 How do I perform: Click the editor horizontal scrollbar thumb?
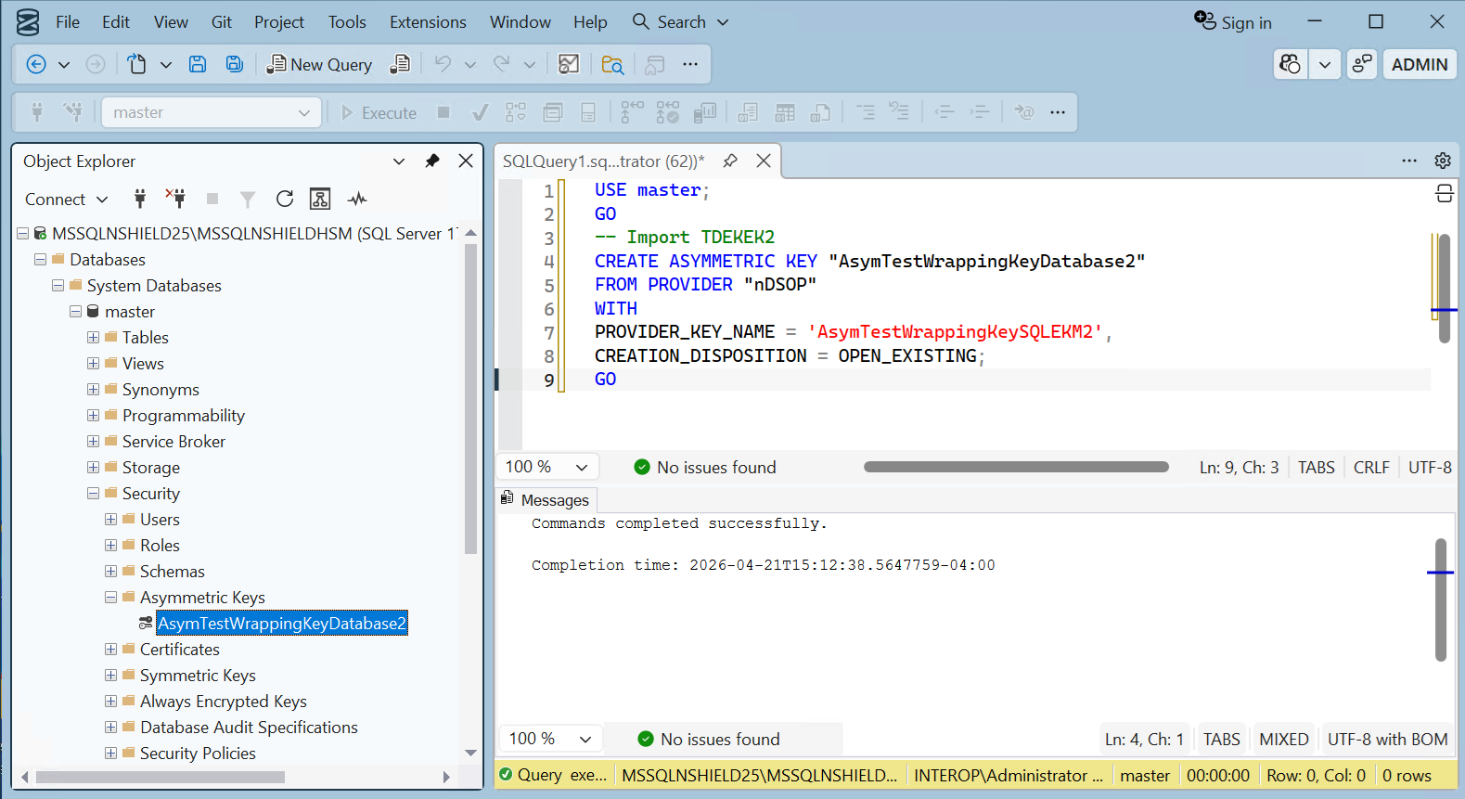point(1016,467)
